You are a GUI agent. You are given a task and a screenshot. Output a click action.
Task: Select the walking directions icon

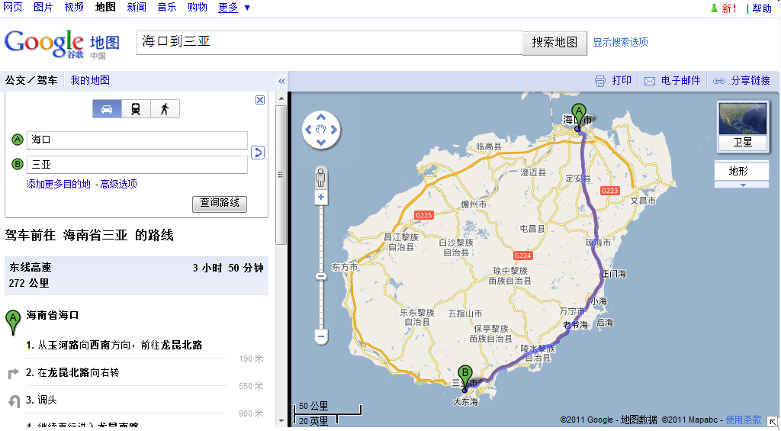click(x=165, y=109)
